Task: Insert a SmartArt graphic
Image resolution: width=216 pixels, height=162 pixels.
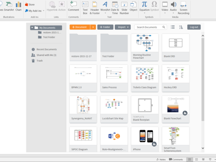Action: [9, 6]
